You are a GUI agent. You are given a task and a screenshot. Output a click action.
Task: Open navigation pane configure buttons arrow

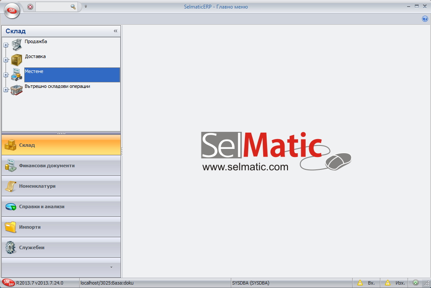tap(111, 268)
